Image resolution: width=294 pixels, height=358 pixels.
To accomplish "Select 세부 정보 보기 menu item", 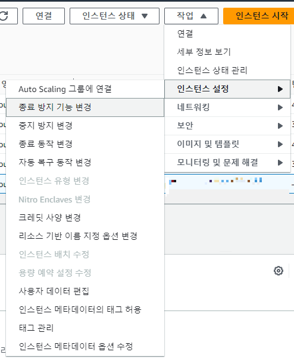I will pos(227,52).
